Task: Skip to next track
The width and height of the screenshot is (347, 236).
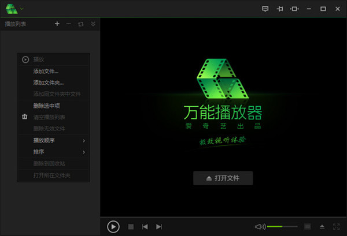Action: pyautogui.click(x=159, y=227)
